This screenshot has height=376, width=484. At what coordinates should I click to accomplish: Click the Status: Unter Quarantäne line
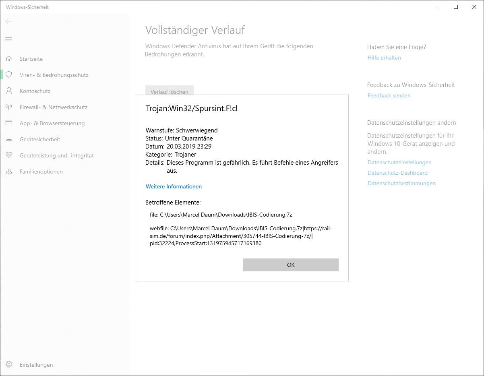pos(179,138)
